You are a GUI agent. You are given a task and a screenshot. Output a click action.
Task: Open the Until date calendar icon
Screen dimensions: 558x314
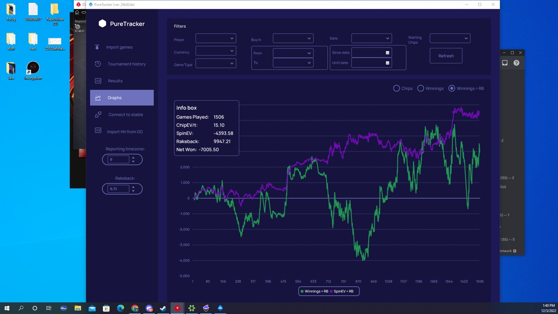pos(387,63)
